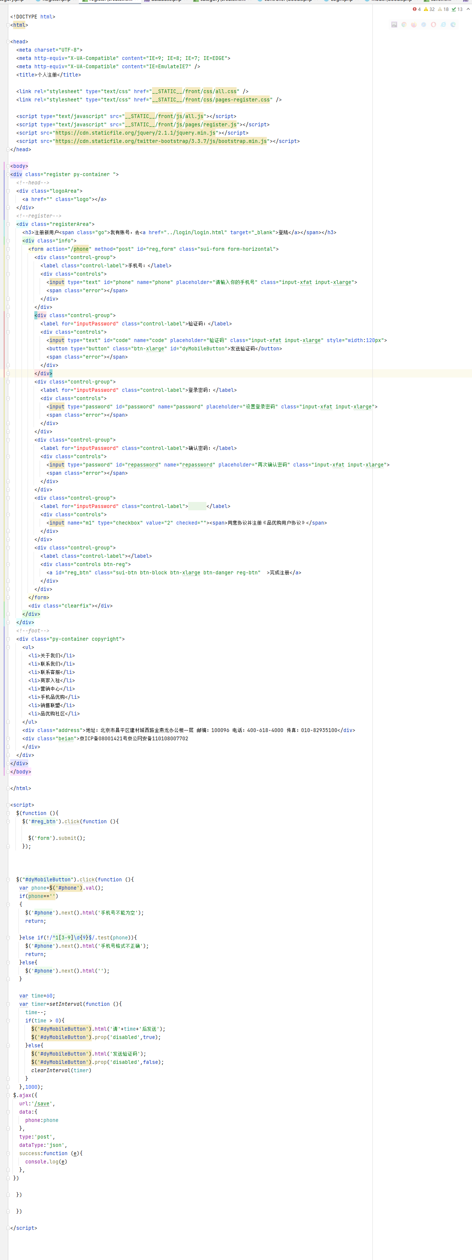Follow the bootstrap.min.js CDN URL
472x1260 pixels.
pyautogui.click(x=161, y=141)
